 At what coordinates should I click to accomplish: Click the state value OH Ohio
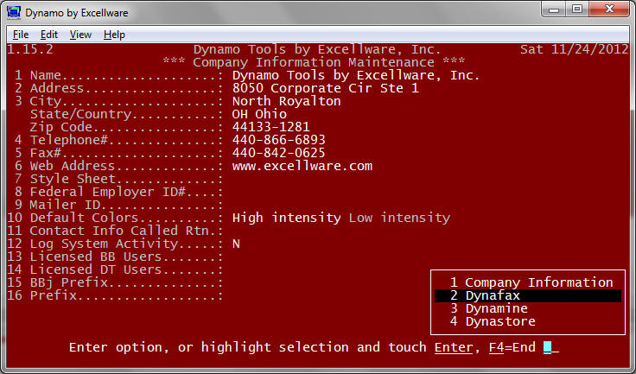pos(259,114)
